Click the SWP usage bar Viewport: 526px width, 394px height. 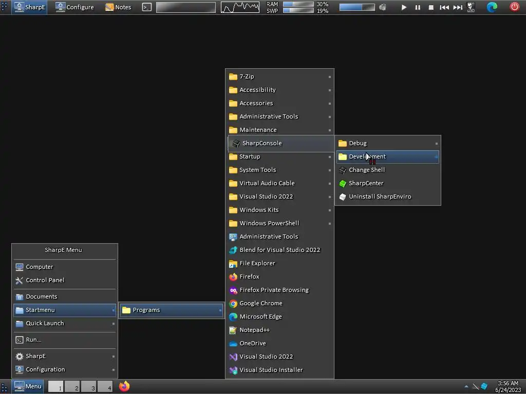(x=298, y=10)
